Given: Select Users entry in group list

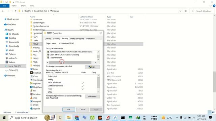Looking at the screenshot, I should (x=63, y=54).
